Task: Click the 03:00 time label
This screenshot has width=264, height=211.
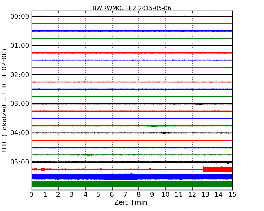Action: 20,104
